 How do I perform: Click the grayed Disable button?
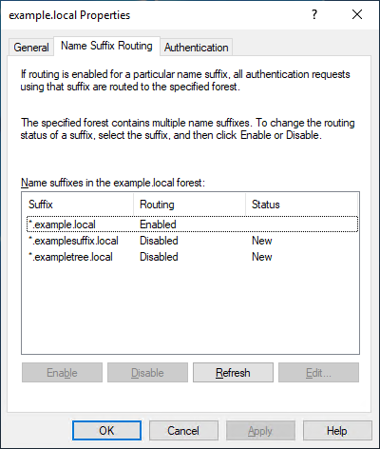point(147,373)
